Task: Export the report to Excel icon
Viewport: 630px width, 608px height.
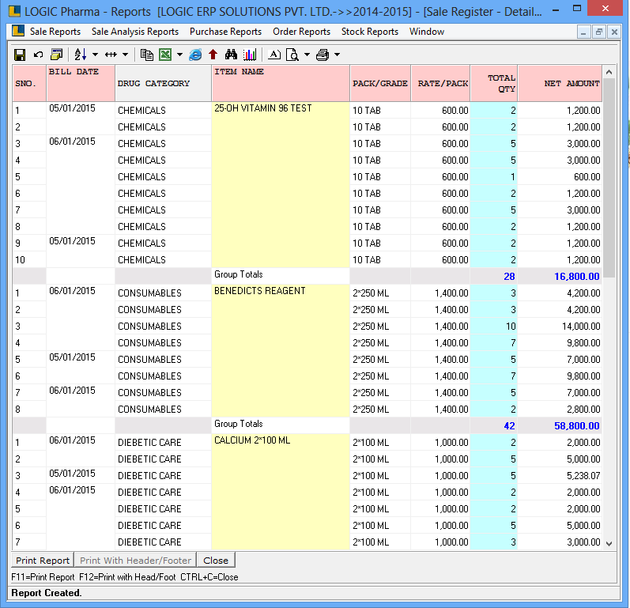Action: (165, 55)
